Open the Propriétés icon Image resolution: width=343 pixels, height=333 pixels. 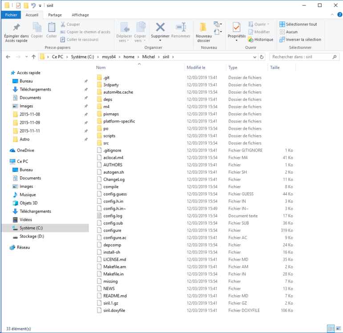click(237, 28)
